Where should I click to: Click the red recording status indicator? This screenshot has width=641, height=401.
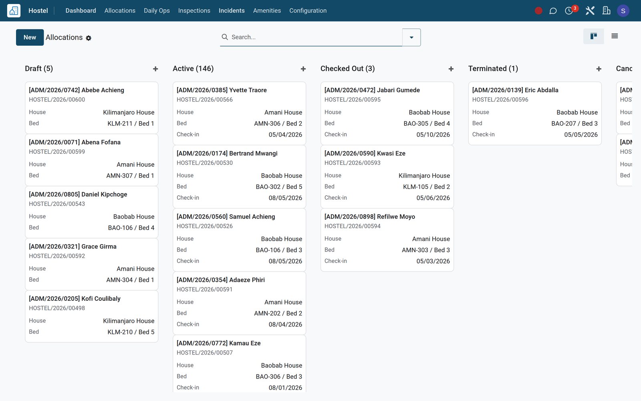click(x=538, y=11)
